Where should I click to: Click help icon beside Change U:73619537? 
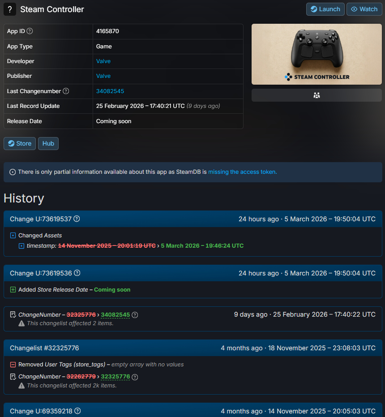point(77,219)
